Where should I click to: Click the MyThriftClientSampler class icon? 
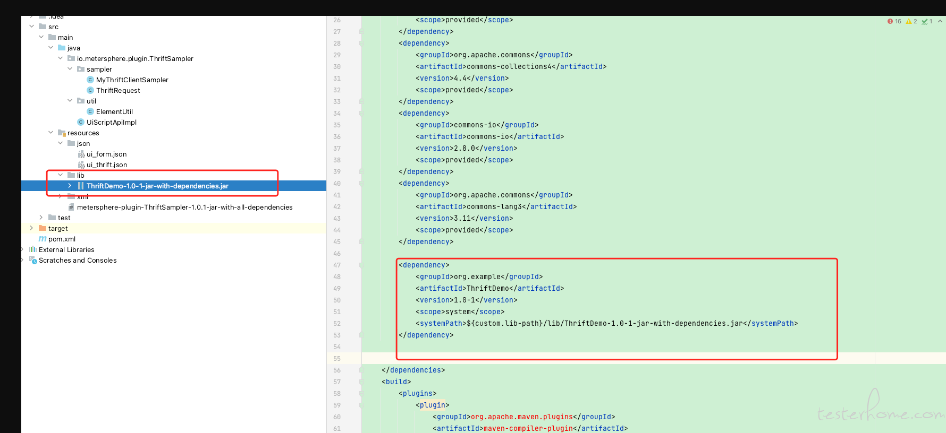tap(90, 80)
